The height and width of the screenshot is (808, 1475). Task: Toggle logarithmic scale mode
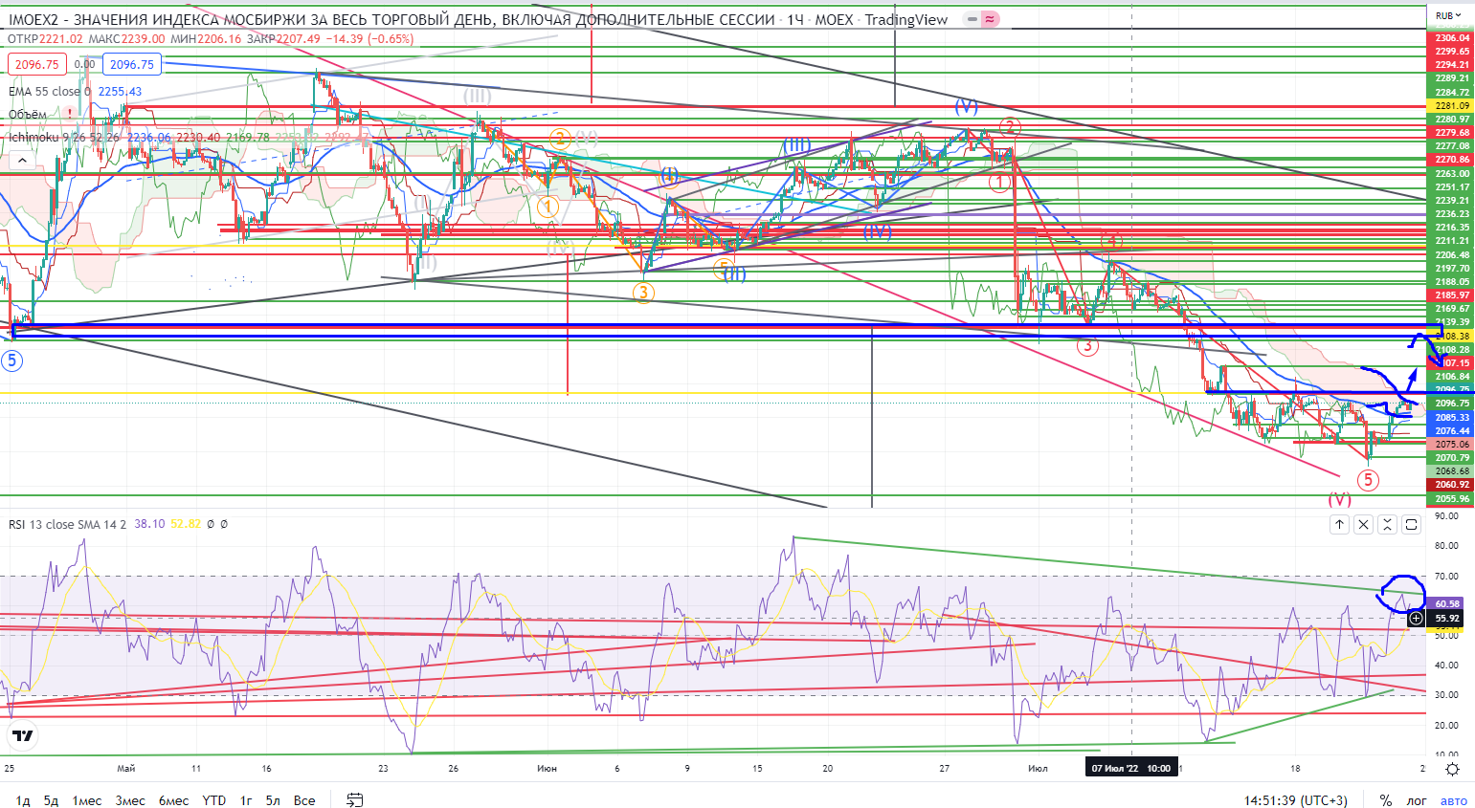pos(1417,800)
